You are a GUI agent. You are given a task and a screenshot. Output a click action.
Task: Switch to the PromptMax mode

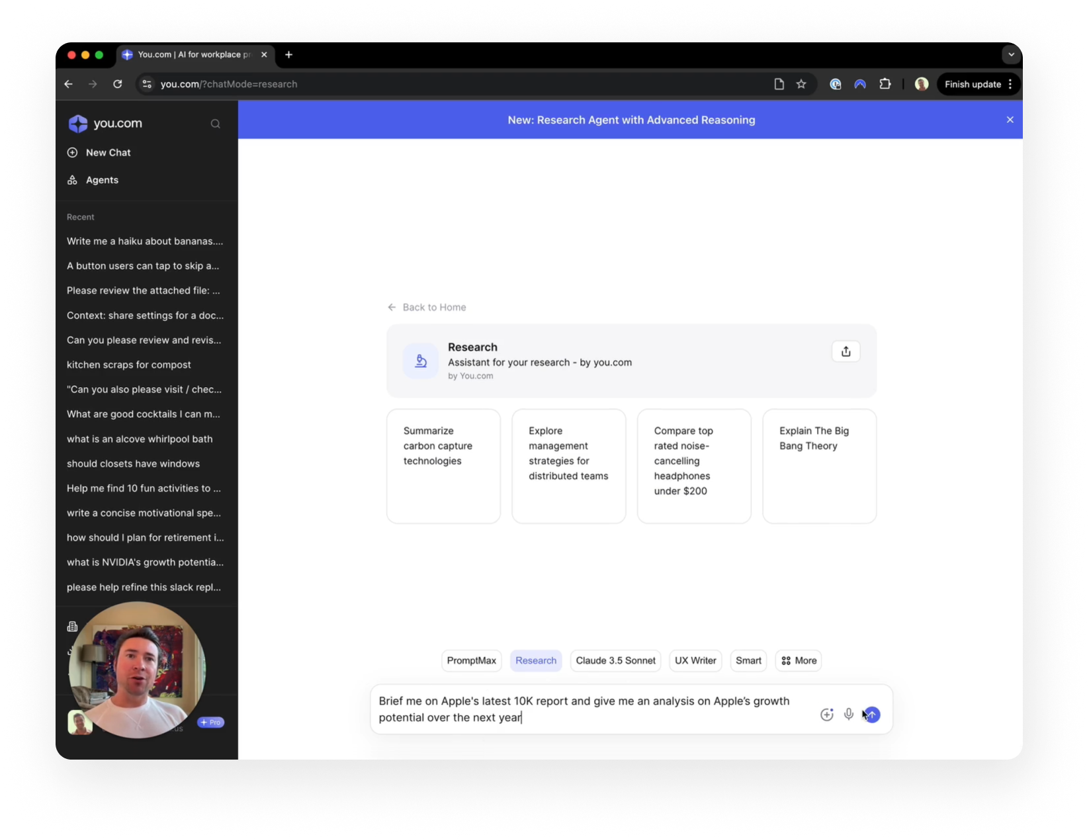[x=471, y=660]
